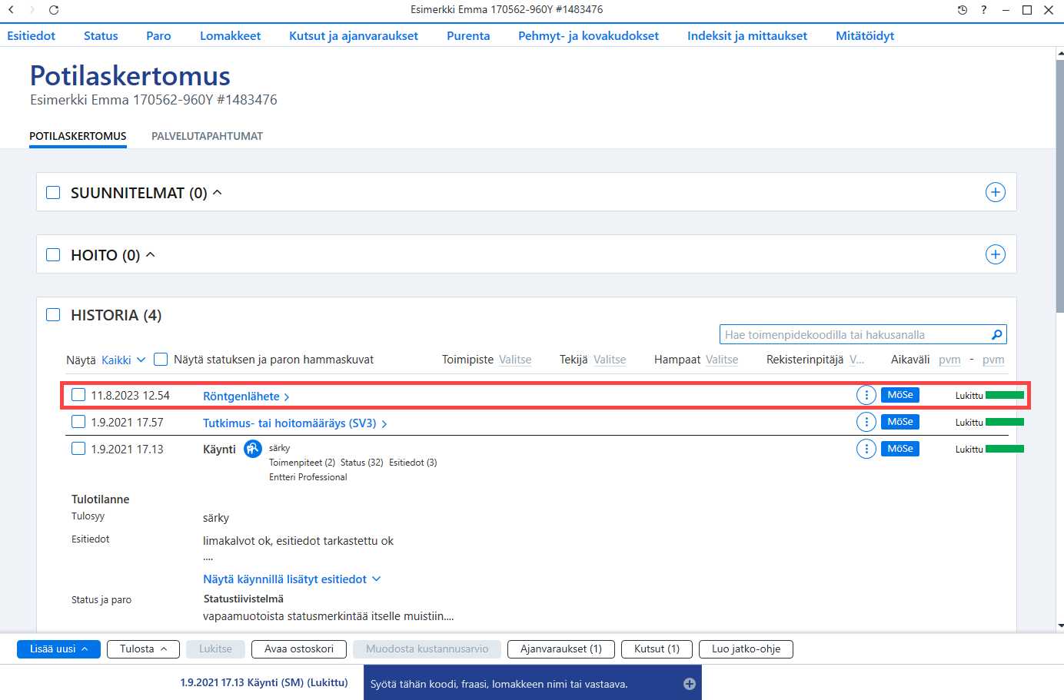Select the 1.9.2021 17.57 row checkbox
The height and width of the screenshot is (700, 1064).
pos(78,421)
